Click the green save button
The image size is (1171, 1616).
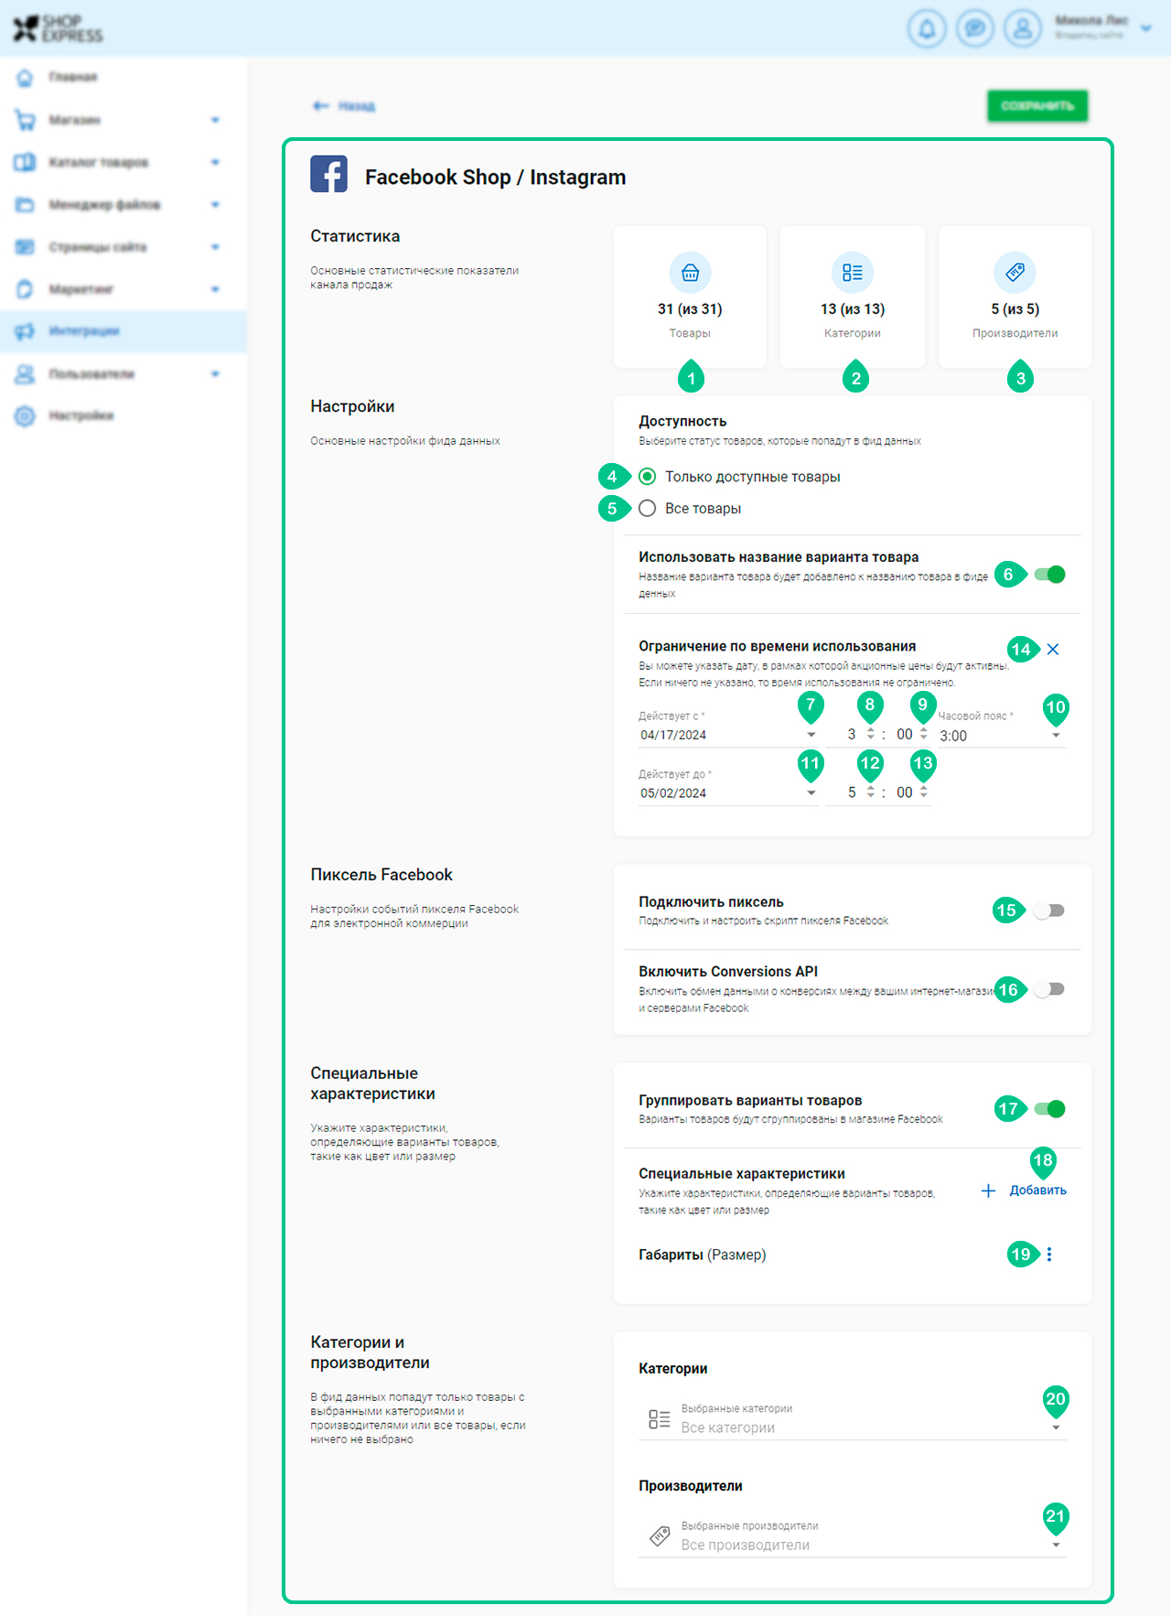point(1037,106)
